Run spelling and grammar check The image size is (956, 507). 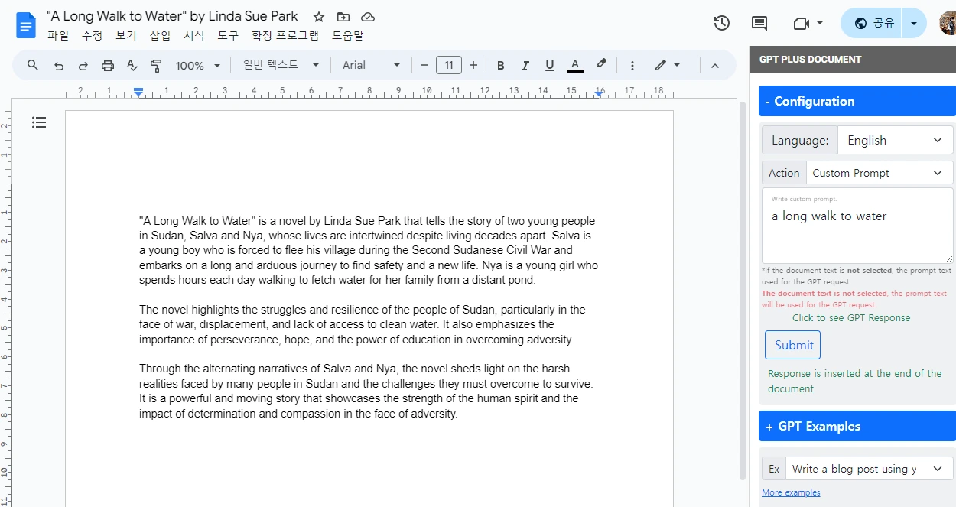(x=132, y=66)
